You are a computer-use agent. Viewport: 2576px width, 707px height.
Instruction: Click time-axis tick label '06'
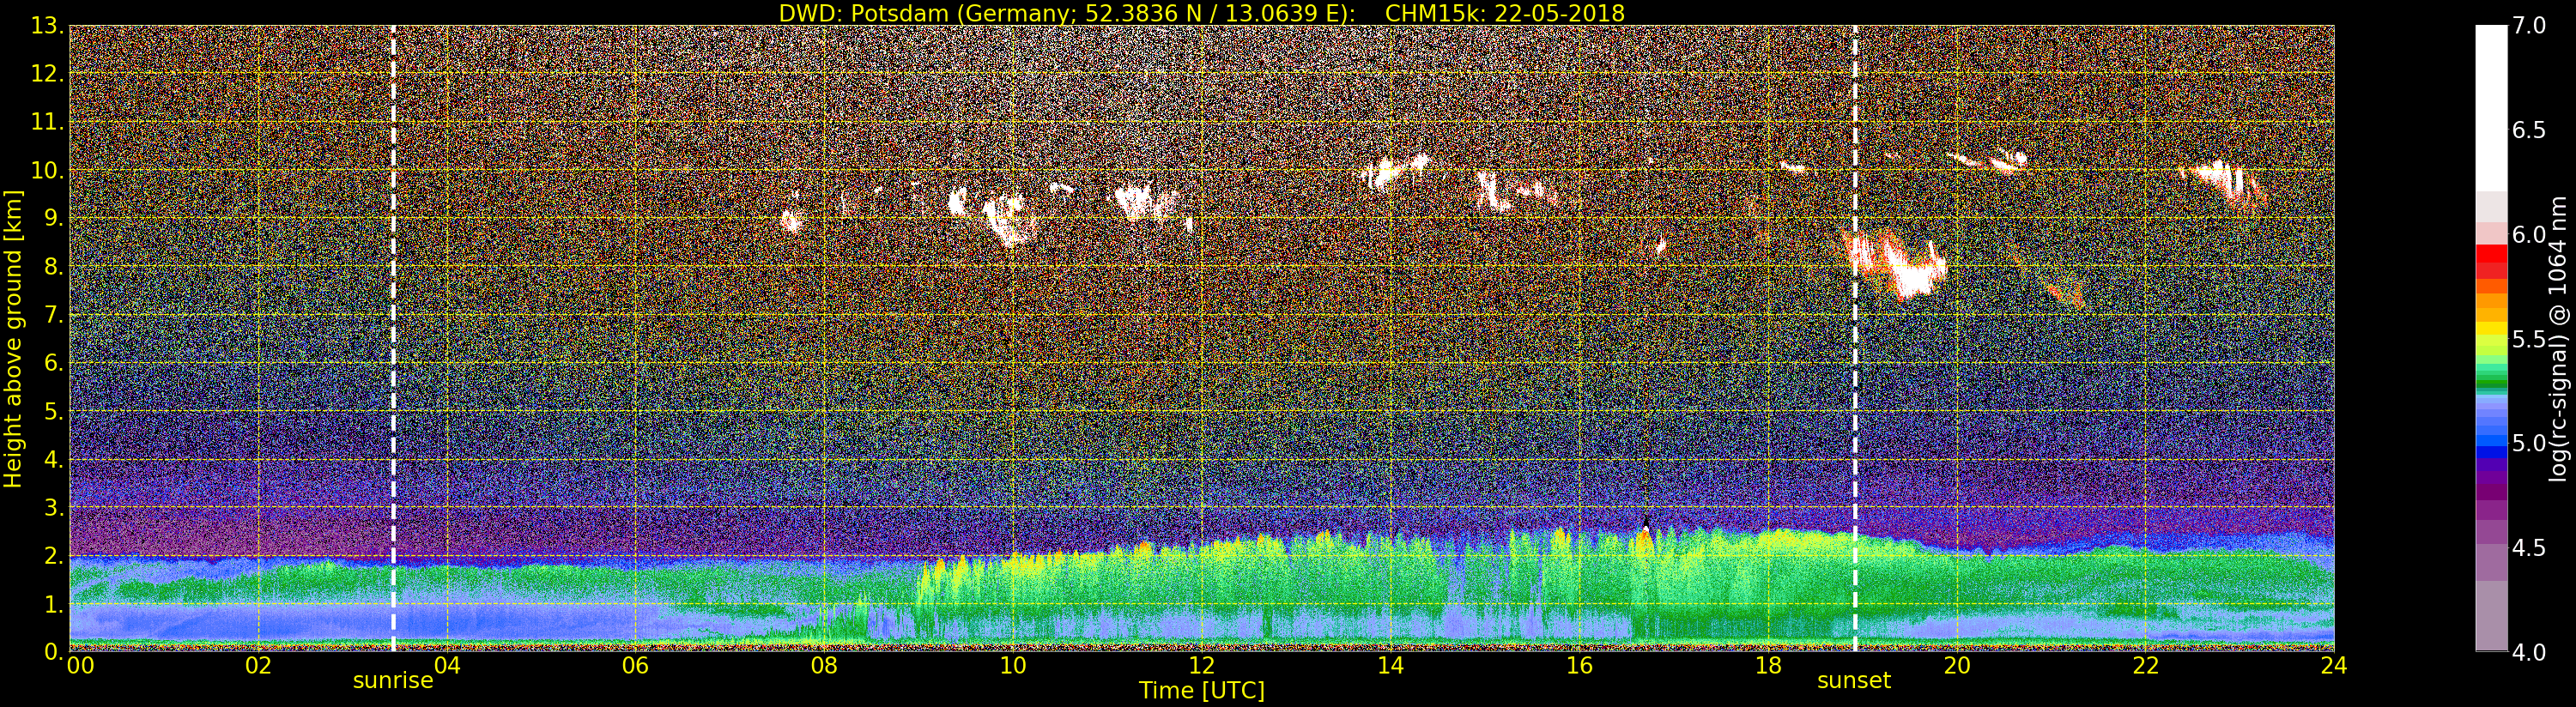pos(635,665)
